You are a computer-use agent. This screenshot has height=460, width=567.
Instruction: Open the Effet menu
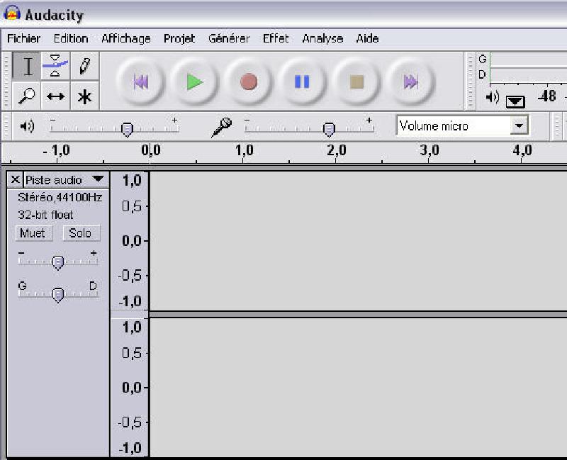click(276, 38)
